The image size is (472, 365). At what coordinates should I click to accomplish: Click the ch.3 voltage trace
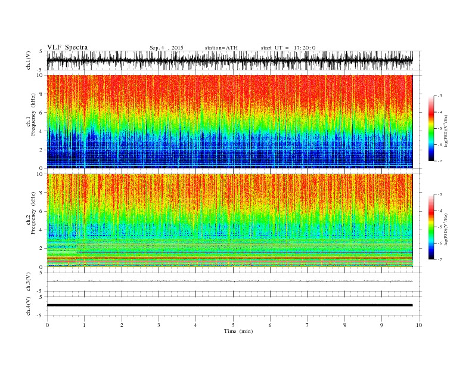[x=230, y=282]
